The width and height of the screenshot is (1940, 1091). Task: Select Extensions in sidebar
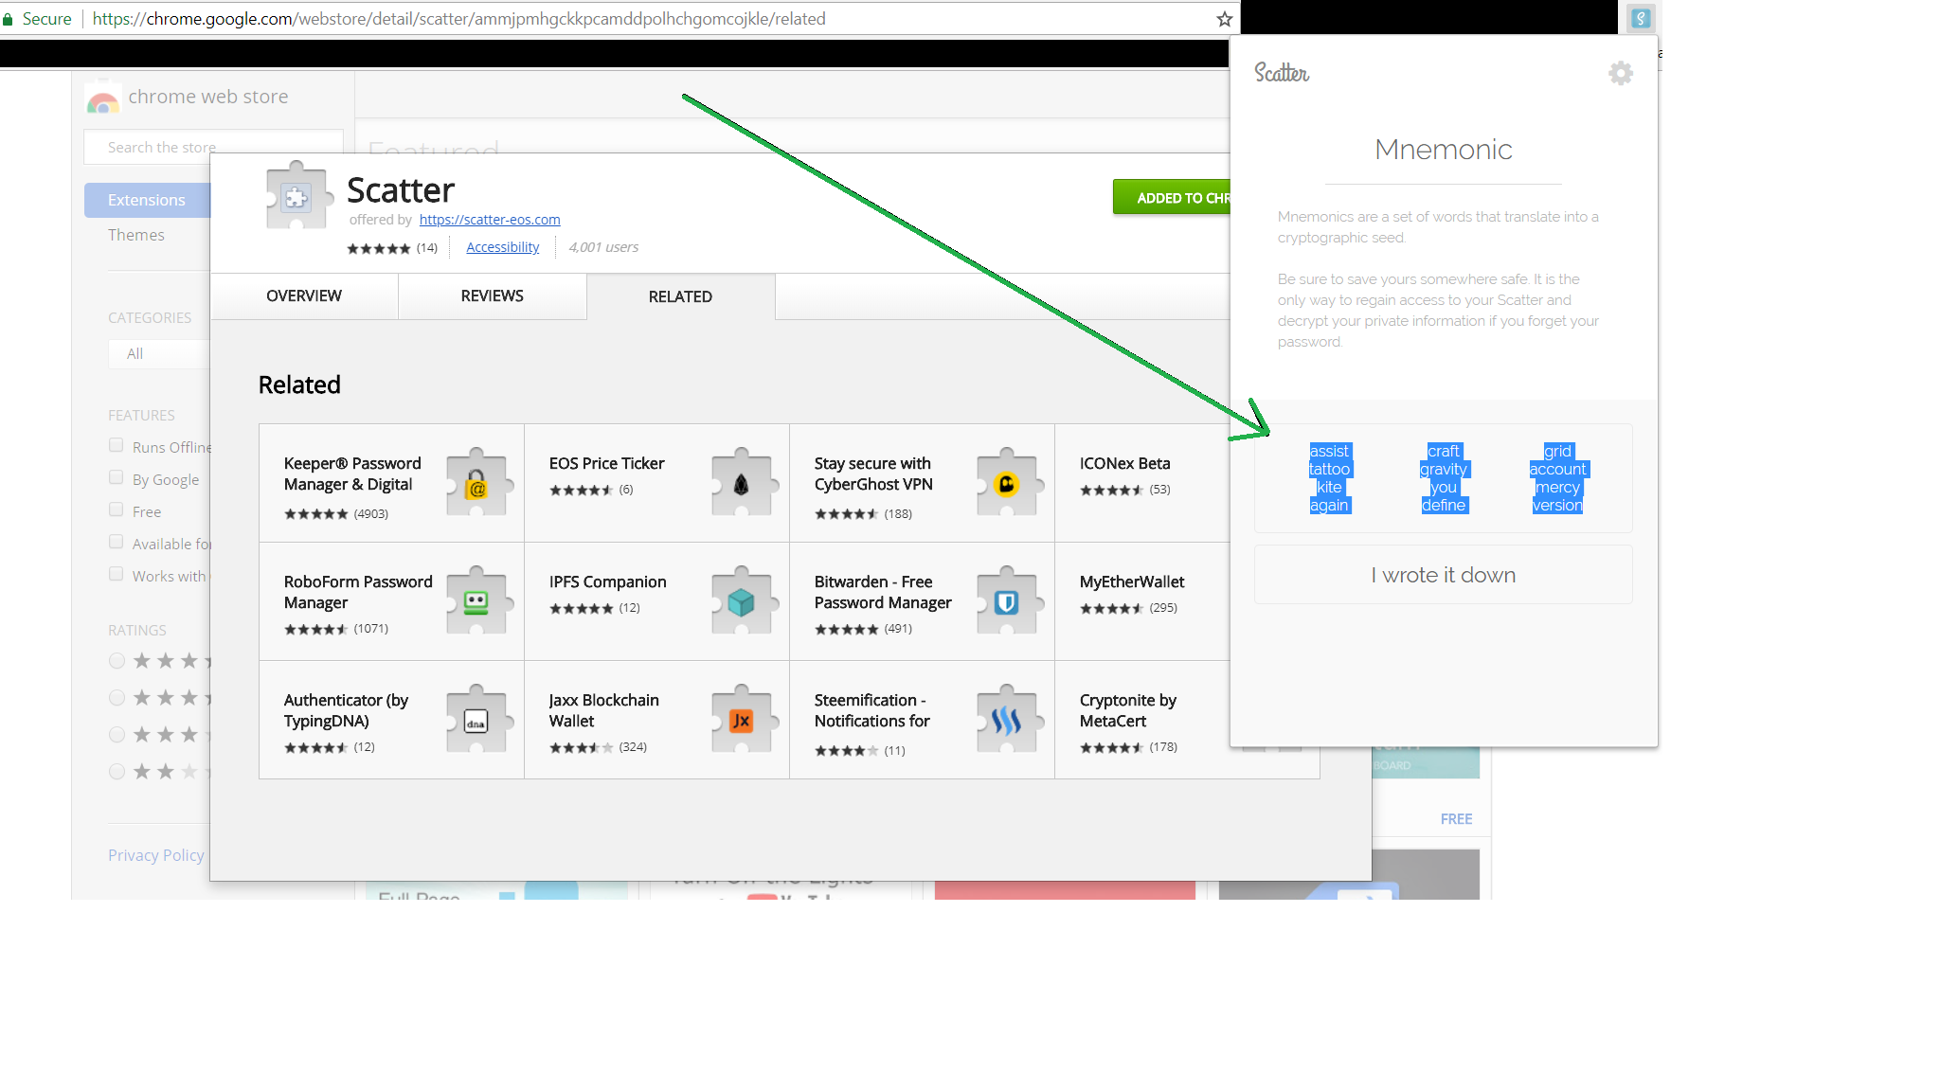pyautogui.click(x=147, y=200)
